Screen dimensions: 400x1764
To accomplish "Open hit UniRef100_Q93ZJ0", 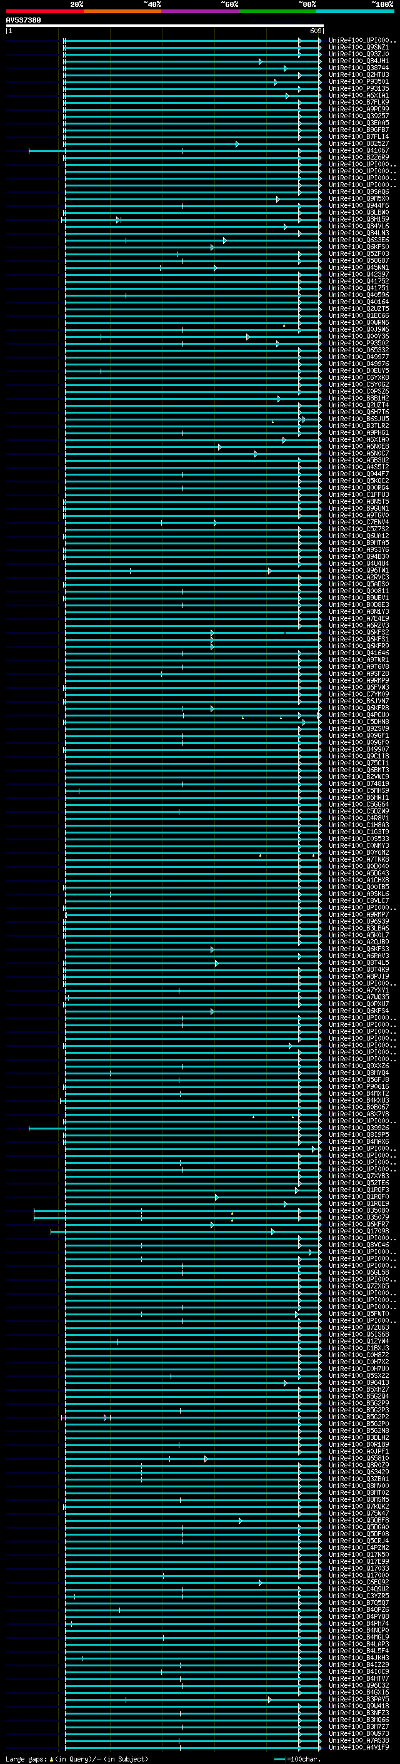I will click(x=359, y=54).
